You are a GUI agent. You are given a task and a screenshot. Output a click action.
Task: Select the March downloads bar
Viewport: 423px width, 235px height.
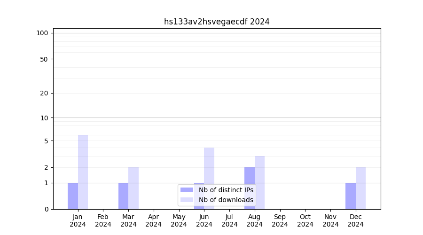point(133,188)
